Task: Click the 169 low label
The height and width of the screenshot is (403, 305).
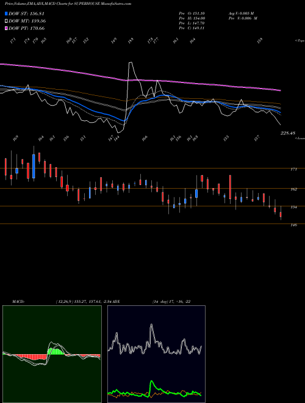Action: [16, 139]
